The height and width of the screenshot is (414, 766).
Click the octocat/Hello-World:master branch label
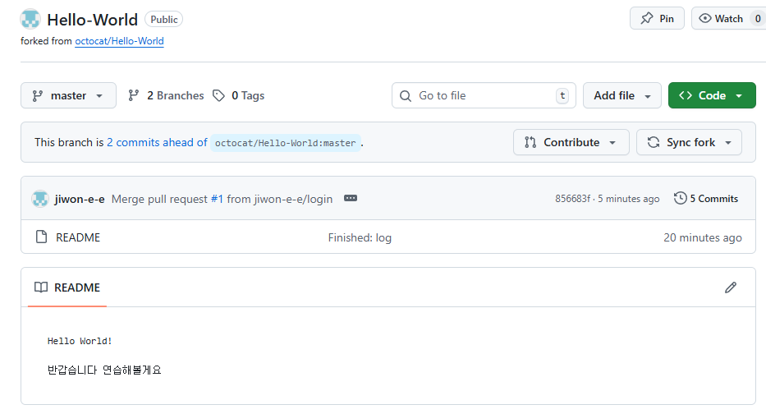click(x=285, y=143)
